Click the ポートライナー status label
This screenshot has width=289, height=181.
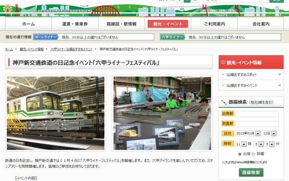pos(46,37)
